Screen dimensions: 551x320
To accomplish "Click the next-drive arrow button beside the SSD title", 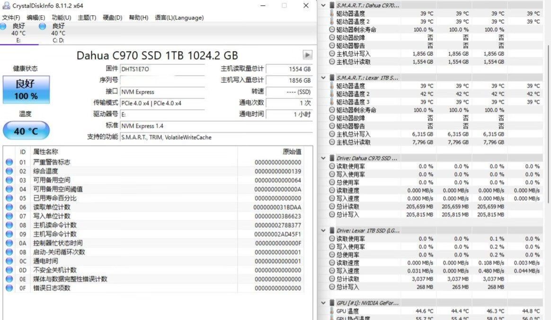I will click(307, 54).
